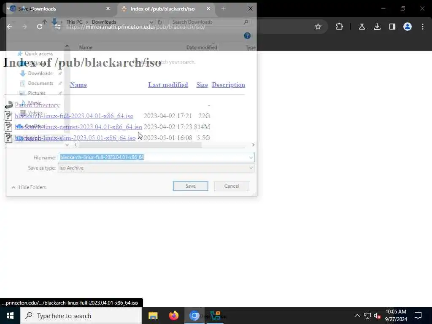This screenshot has width=432, height=324.
Task: Open Chrome profile avatar
Action: click(407, 27)
